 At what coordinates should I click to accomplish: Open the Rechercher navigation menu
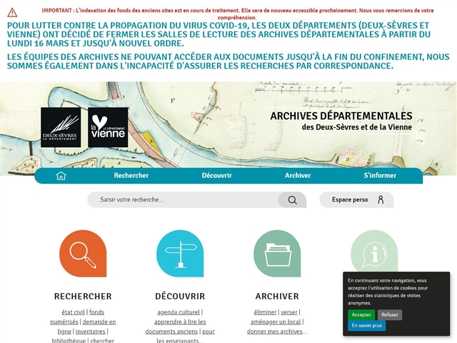tap(131, 175)
